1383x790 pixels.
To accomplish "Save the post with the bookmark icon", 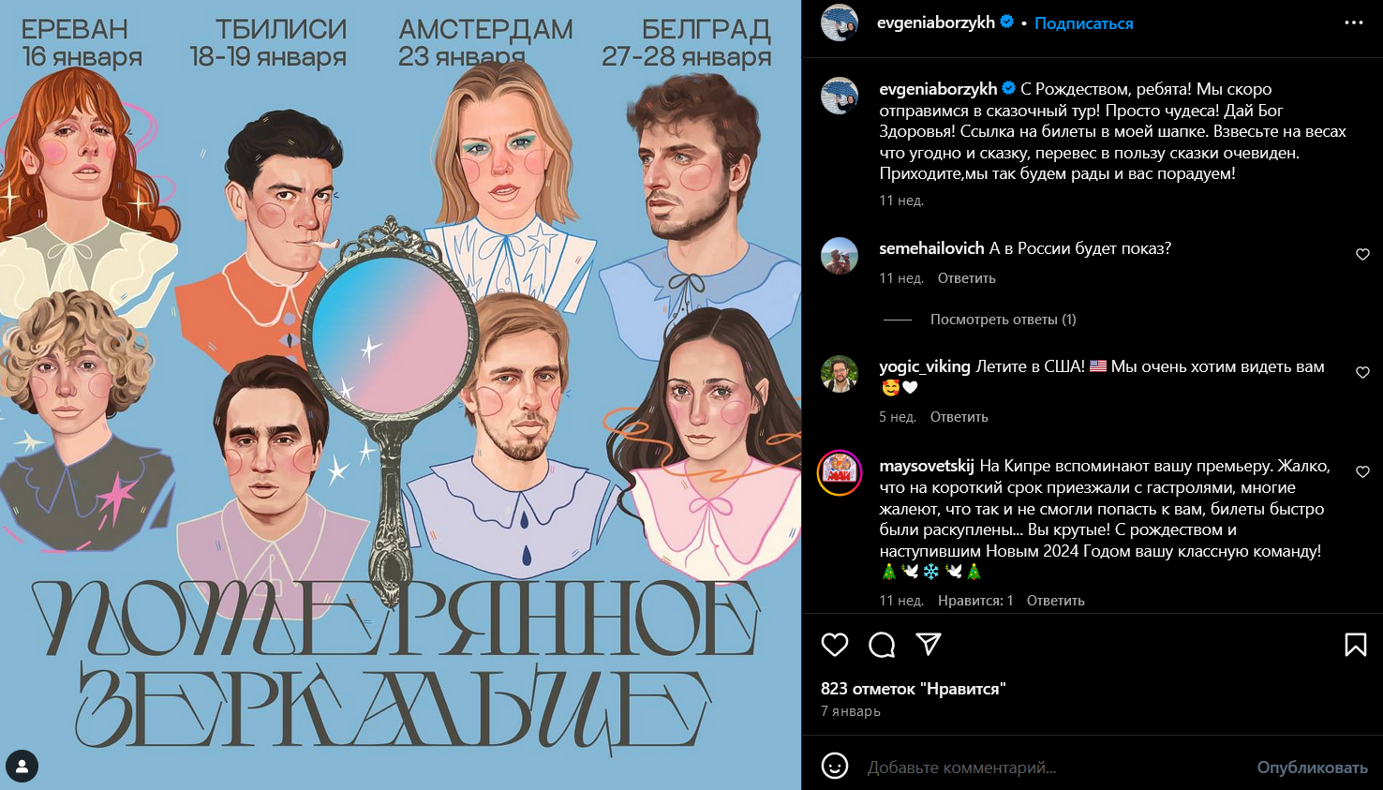I will click(1355, 645).
